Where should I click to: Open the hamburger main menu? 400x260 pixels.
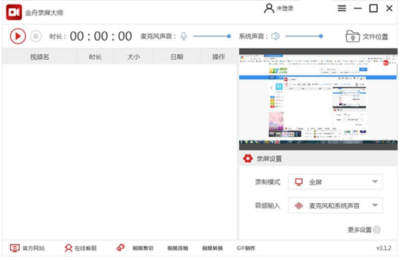(342, 8)
